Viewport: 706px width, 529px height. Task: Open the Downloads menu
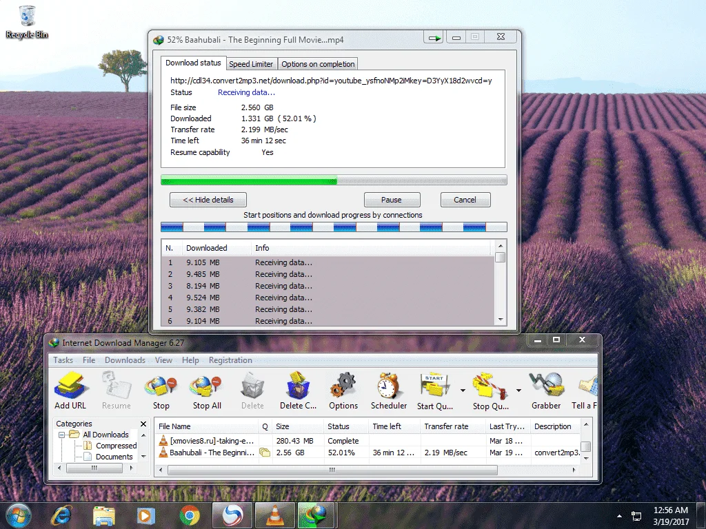click(125, 360)
